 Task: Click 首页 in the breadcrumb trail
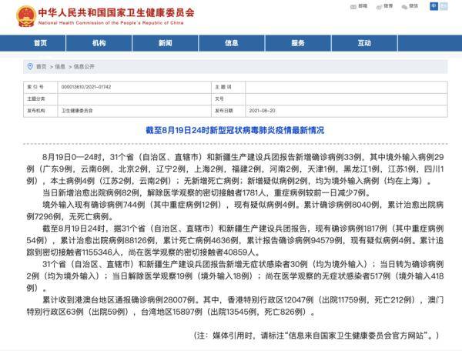(42, 66)
